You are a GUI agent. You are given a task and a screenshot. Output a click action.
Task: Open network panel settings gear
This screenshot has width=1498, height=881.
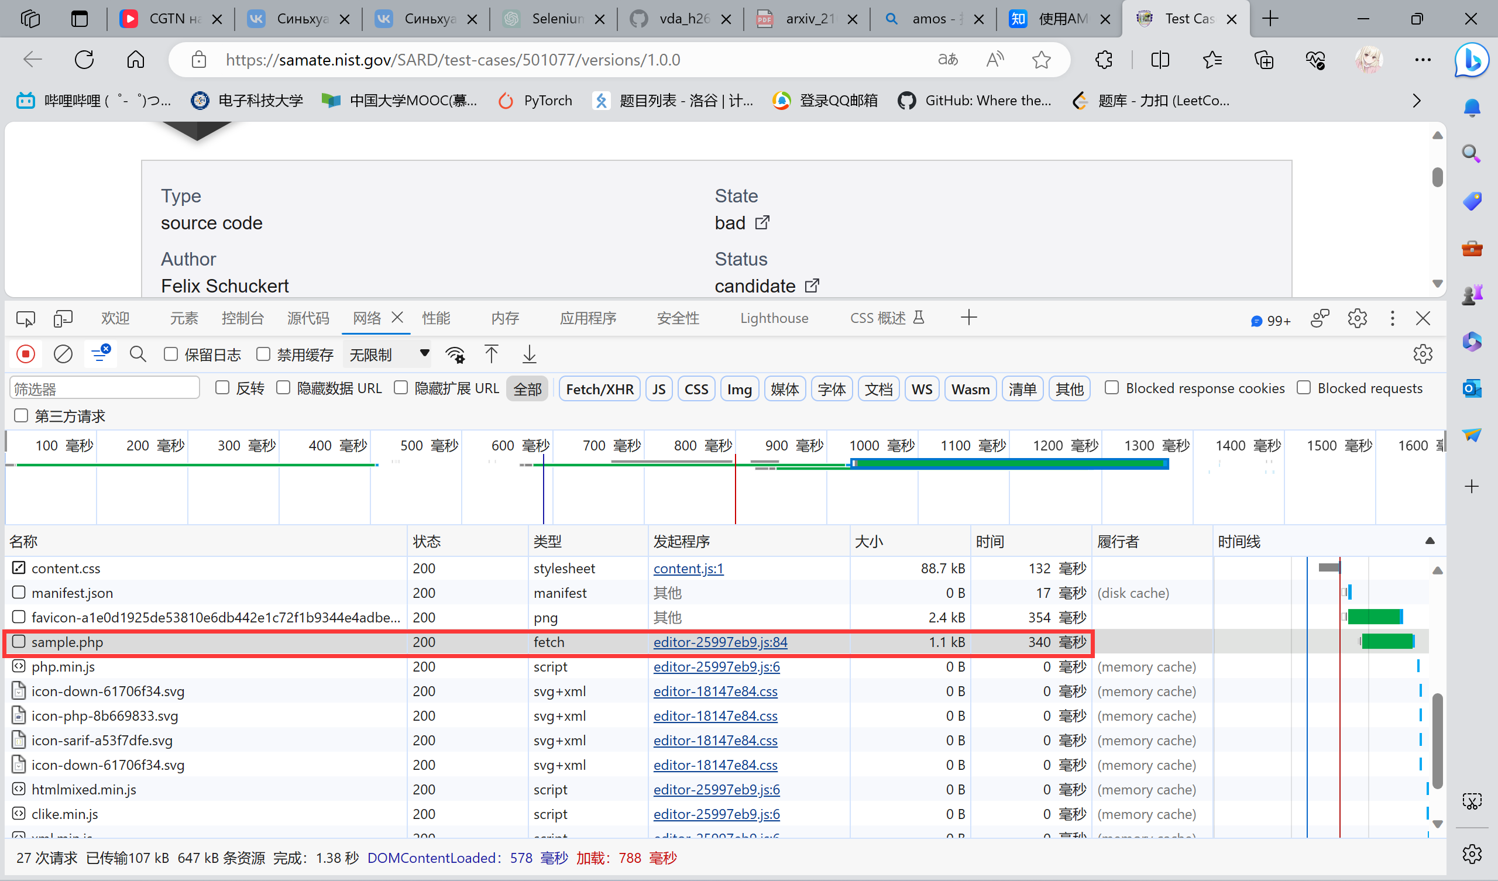point(1423,355)
